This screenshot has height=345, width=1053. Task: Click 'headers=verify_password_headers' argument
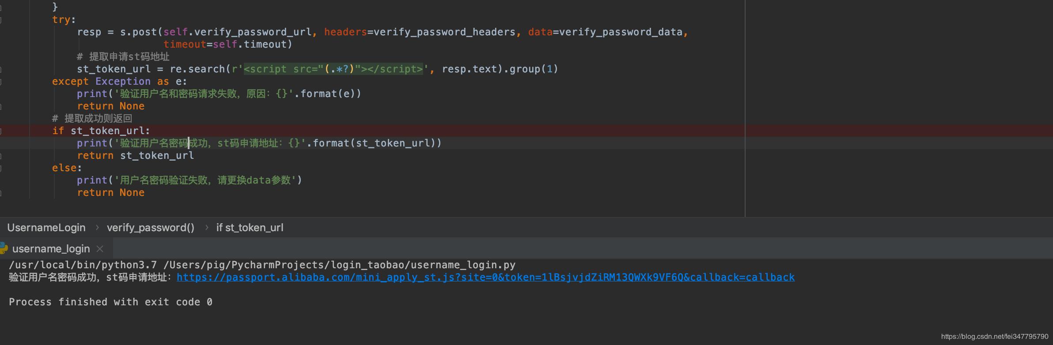pyautogui.click(x=420, y=32)
